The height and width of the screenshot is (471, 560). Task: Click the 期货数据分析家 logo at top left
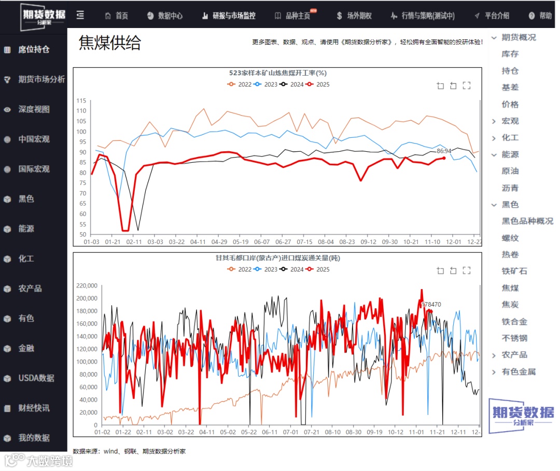43,17
